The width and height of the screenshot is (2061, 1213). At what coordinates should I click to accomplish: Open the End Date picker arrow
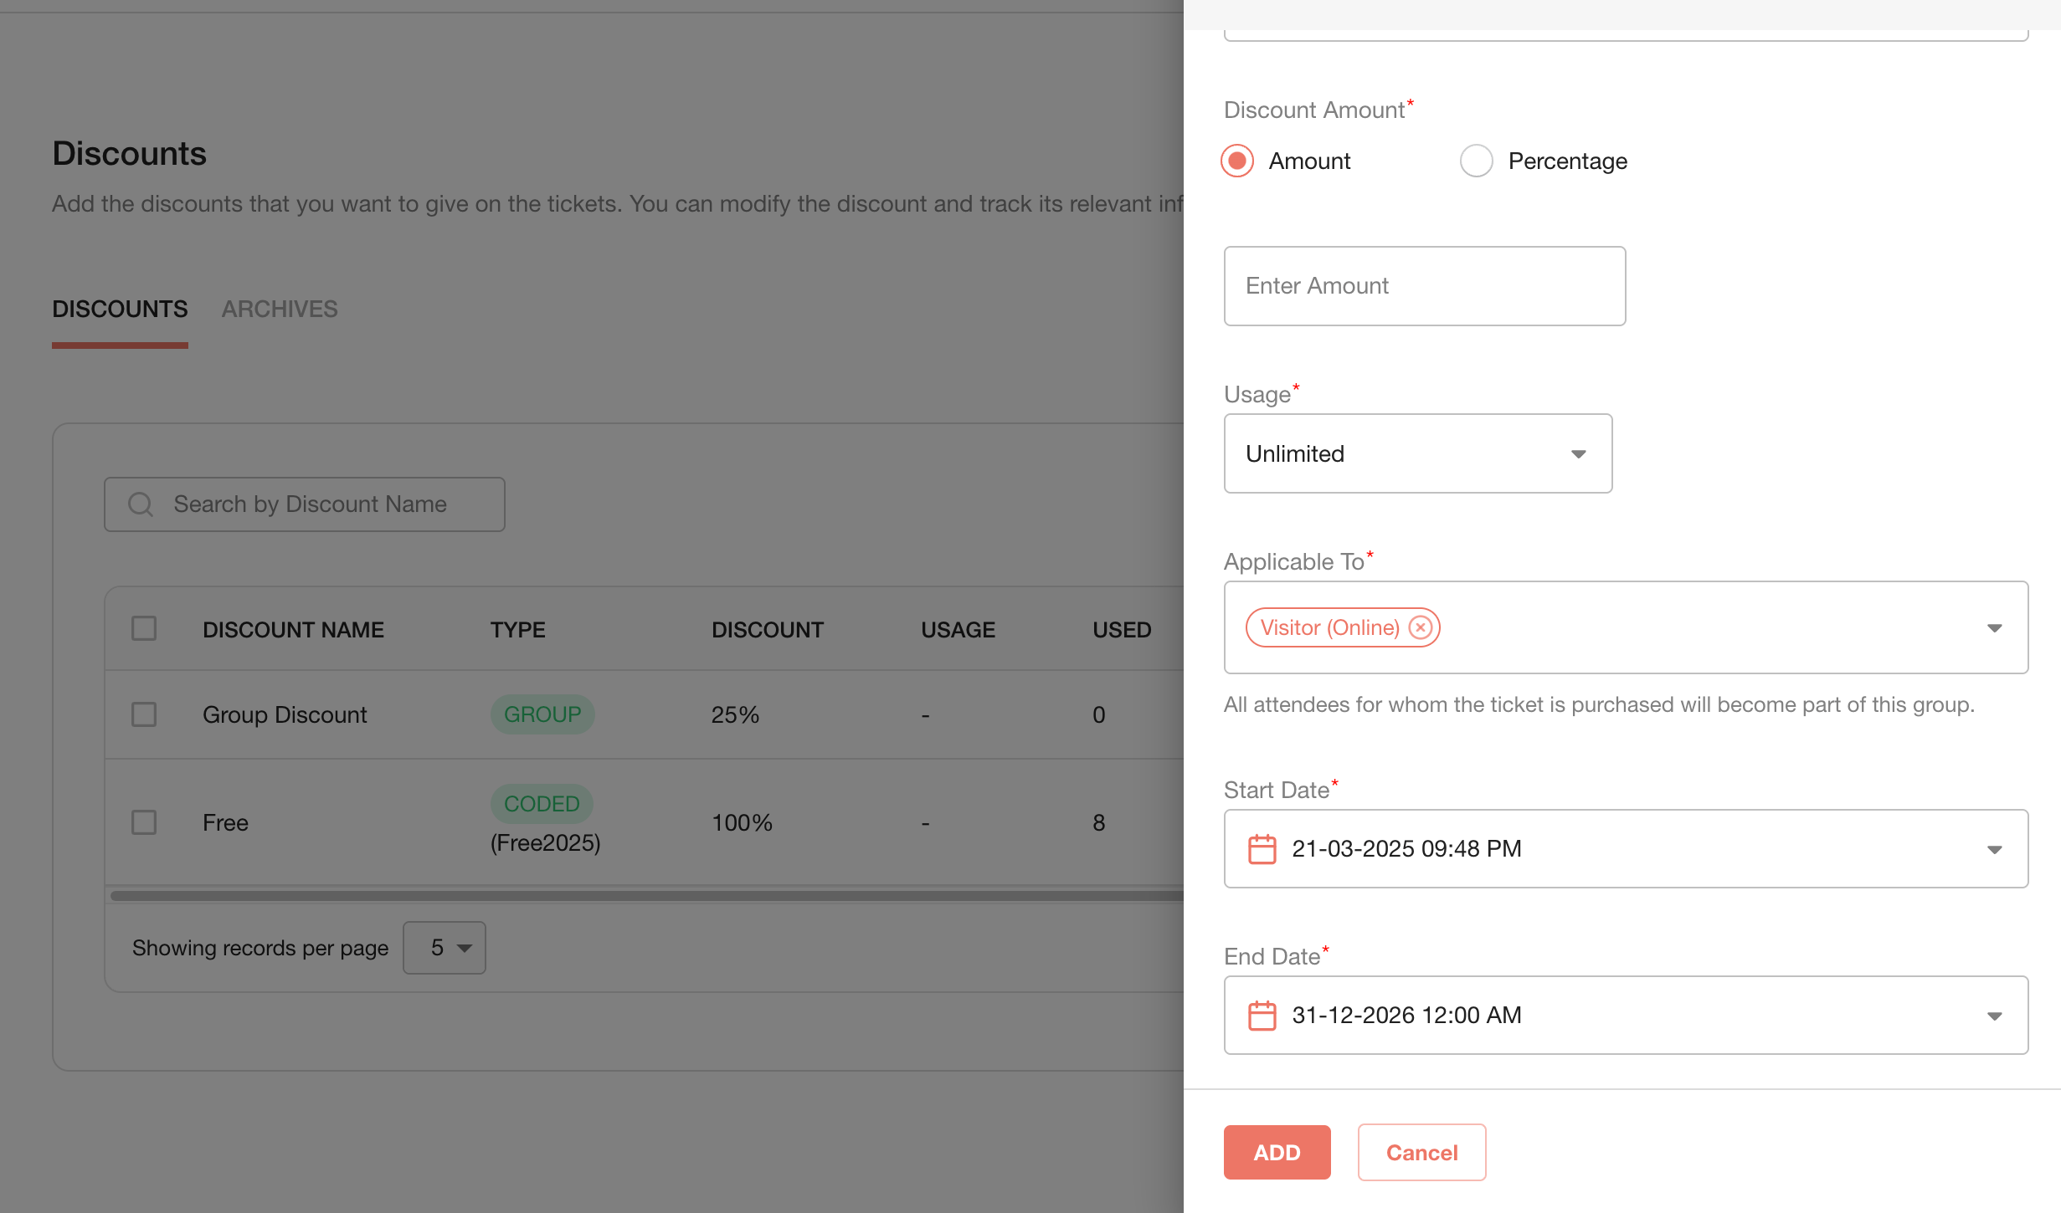click(1994, 1016)
